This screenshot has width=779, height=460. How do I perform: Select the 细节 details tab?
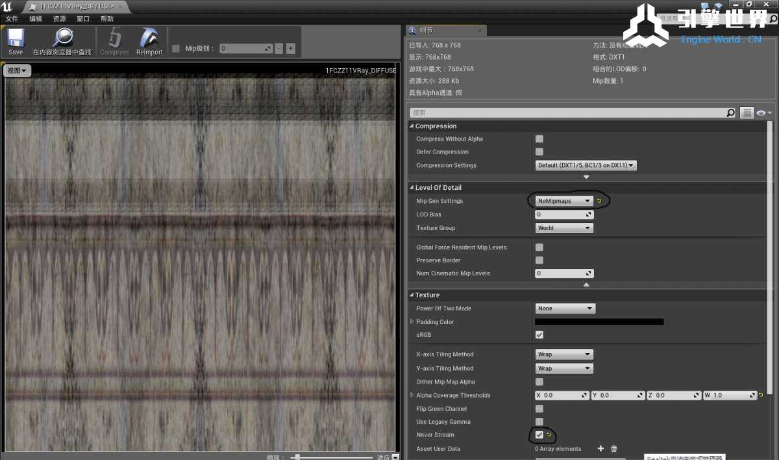[445, 30]
